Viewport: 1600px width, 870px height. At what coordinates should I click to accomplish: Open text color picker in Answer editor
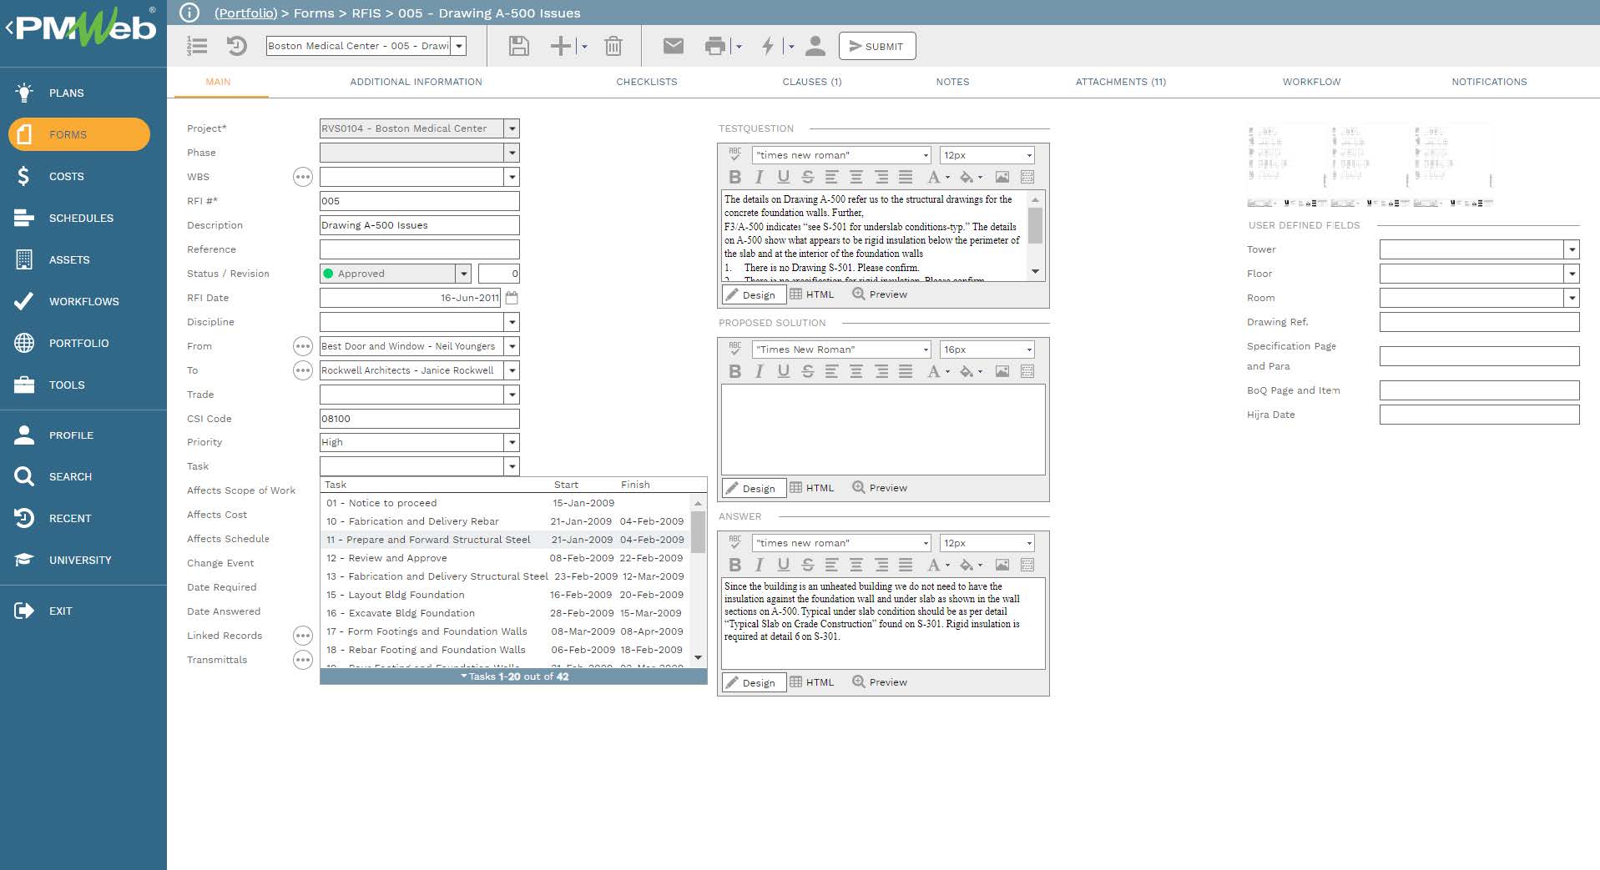938,565
